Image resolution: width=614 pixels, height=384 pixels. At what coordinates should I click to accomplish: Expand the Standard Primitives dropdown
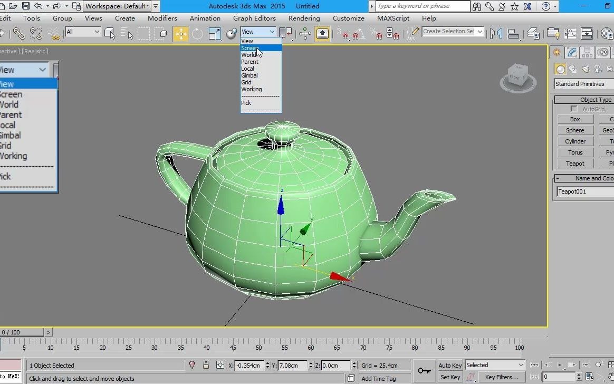coord(582,83)
